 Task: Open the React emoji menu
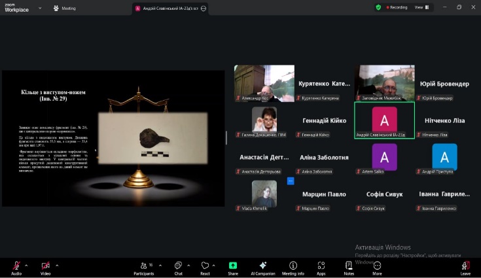click(205, 266)
